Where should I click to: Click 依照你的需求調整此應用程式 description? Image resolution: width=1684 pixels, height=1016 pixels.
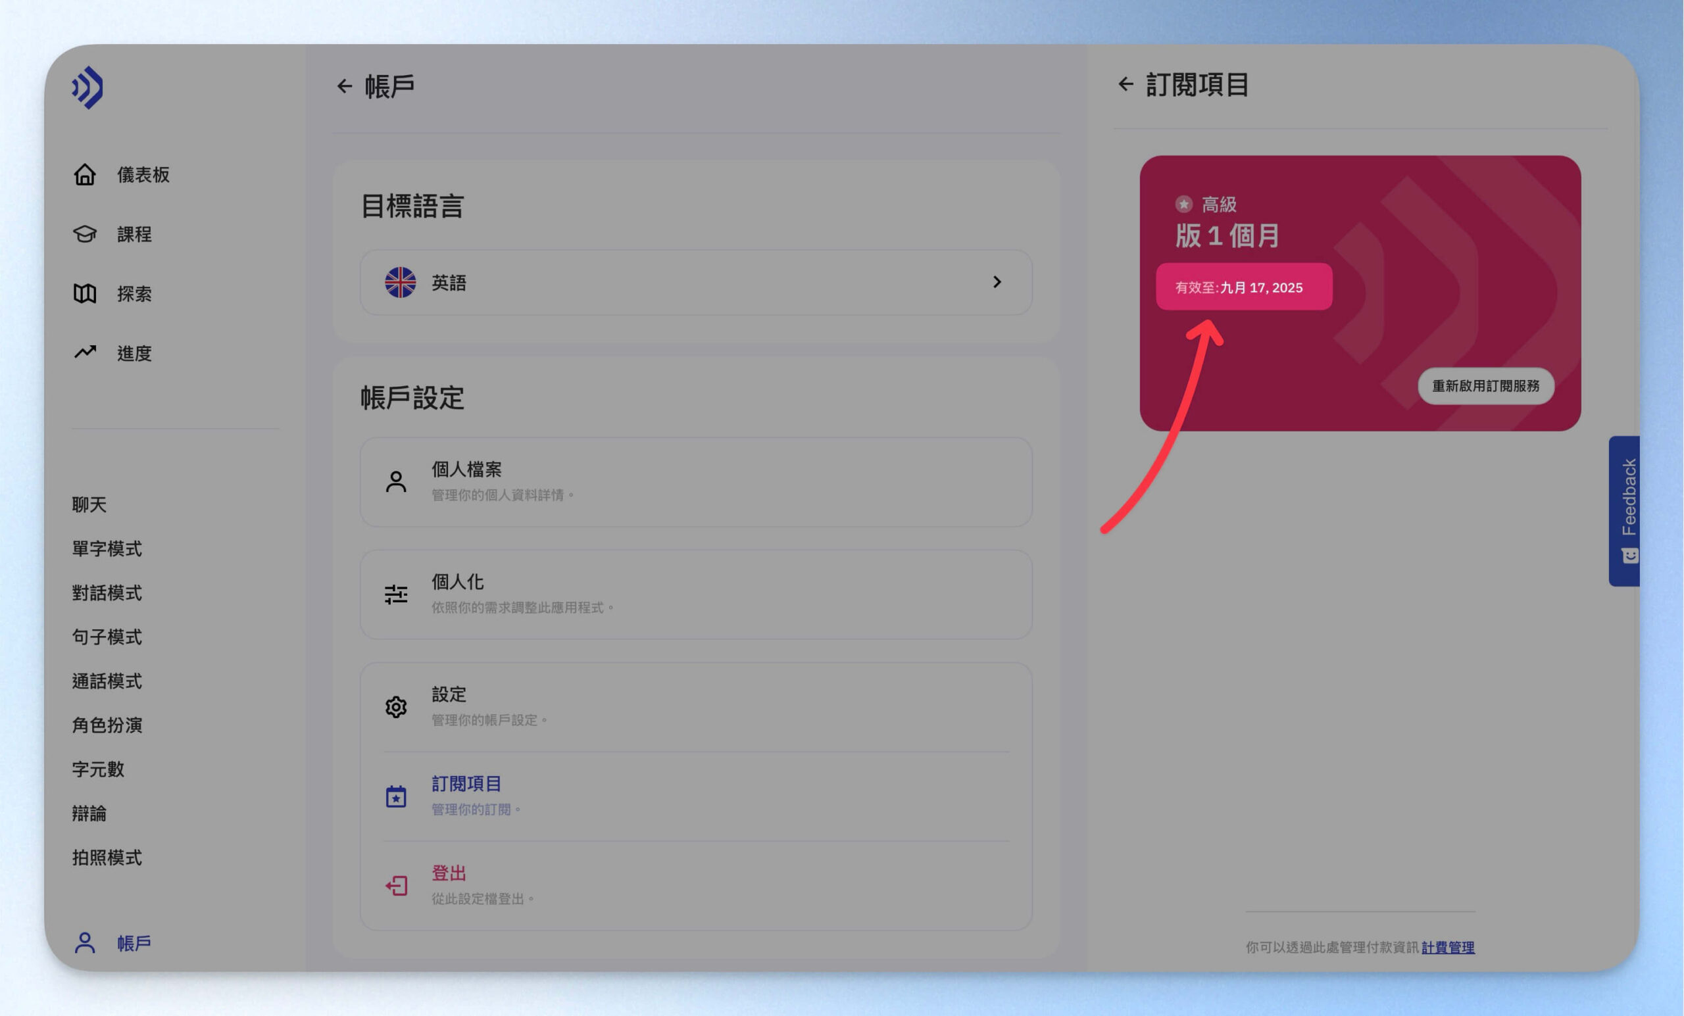click(523, 608)
